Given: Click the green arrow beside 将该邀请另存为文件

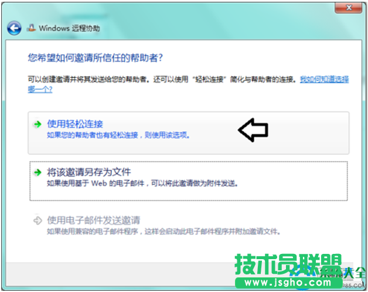Looking at the screenshot, I should (38, 172).
